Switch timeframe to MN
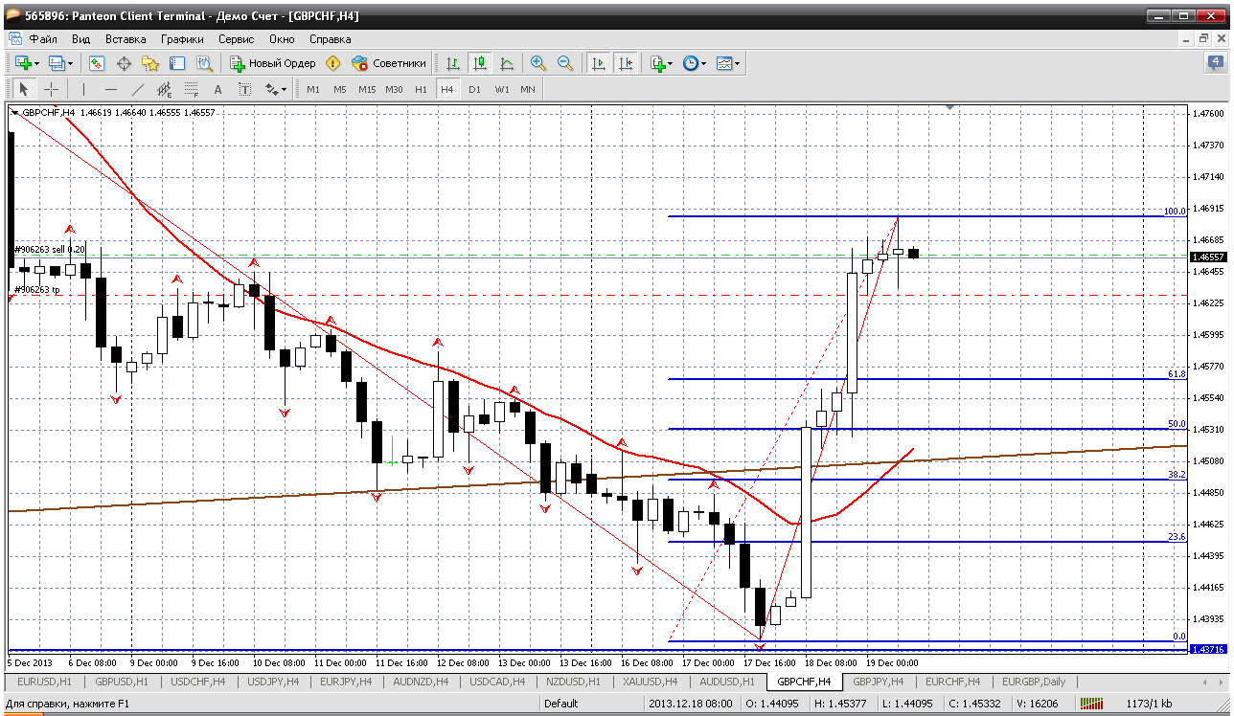This screenshot has height=716, width=1234. tap(528, 89)
